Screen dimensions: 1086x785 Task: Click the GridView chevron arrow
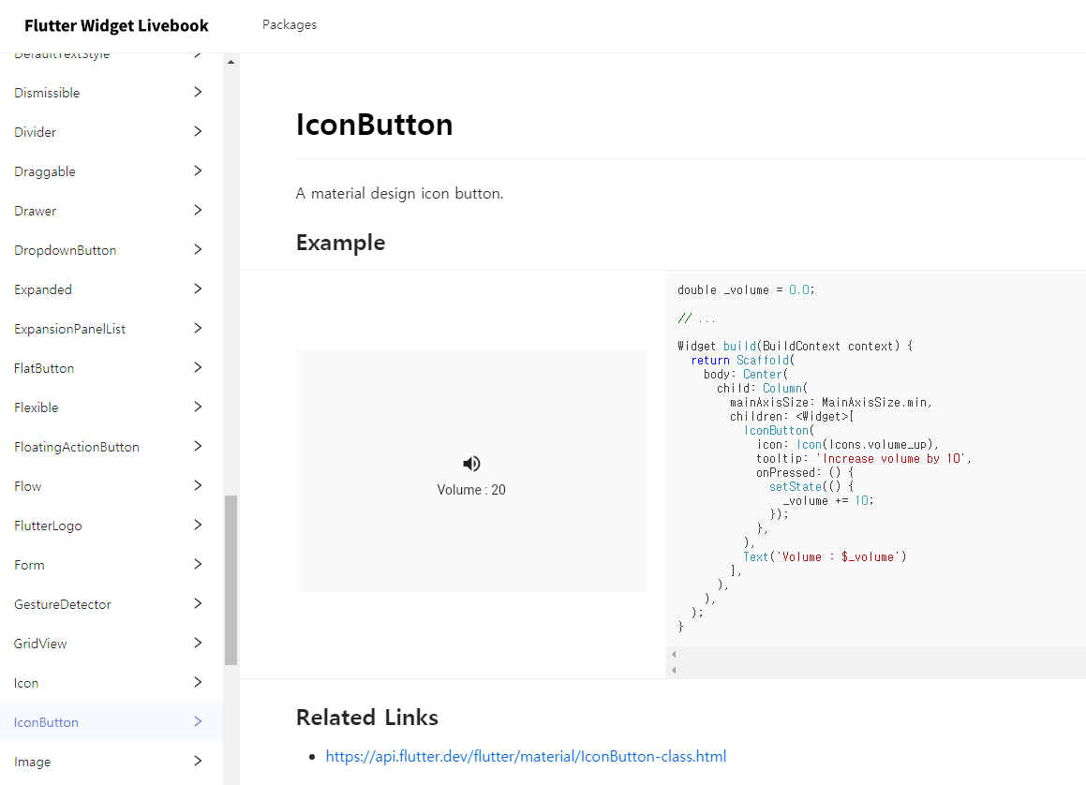point(198,644)
